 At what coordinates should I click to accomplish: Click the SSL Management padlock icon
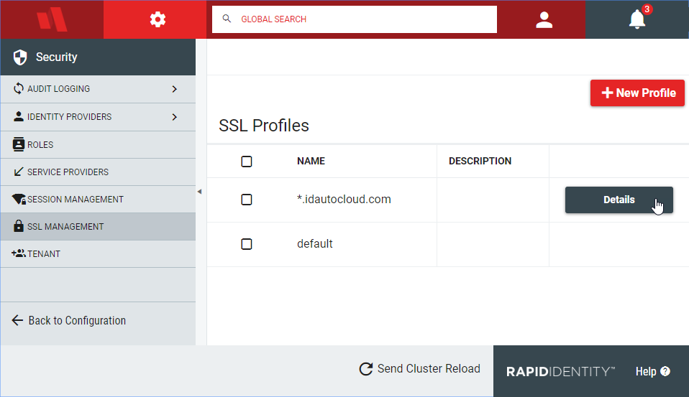click(x=19, y=226)
